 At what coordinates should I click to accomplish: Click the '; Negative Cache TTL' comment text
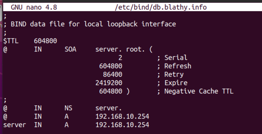(x=195, y=91)
